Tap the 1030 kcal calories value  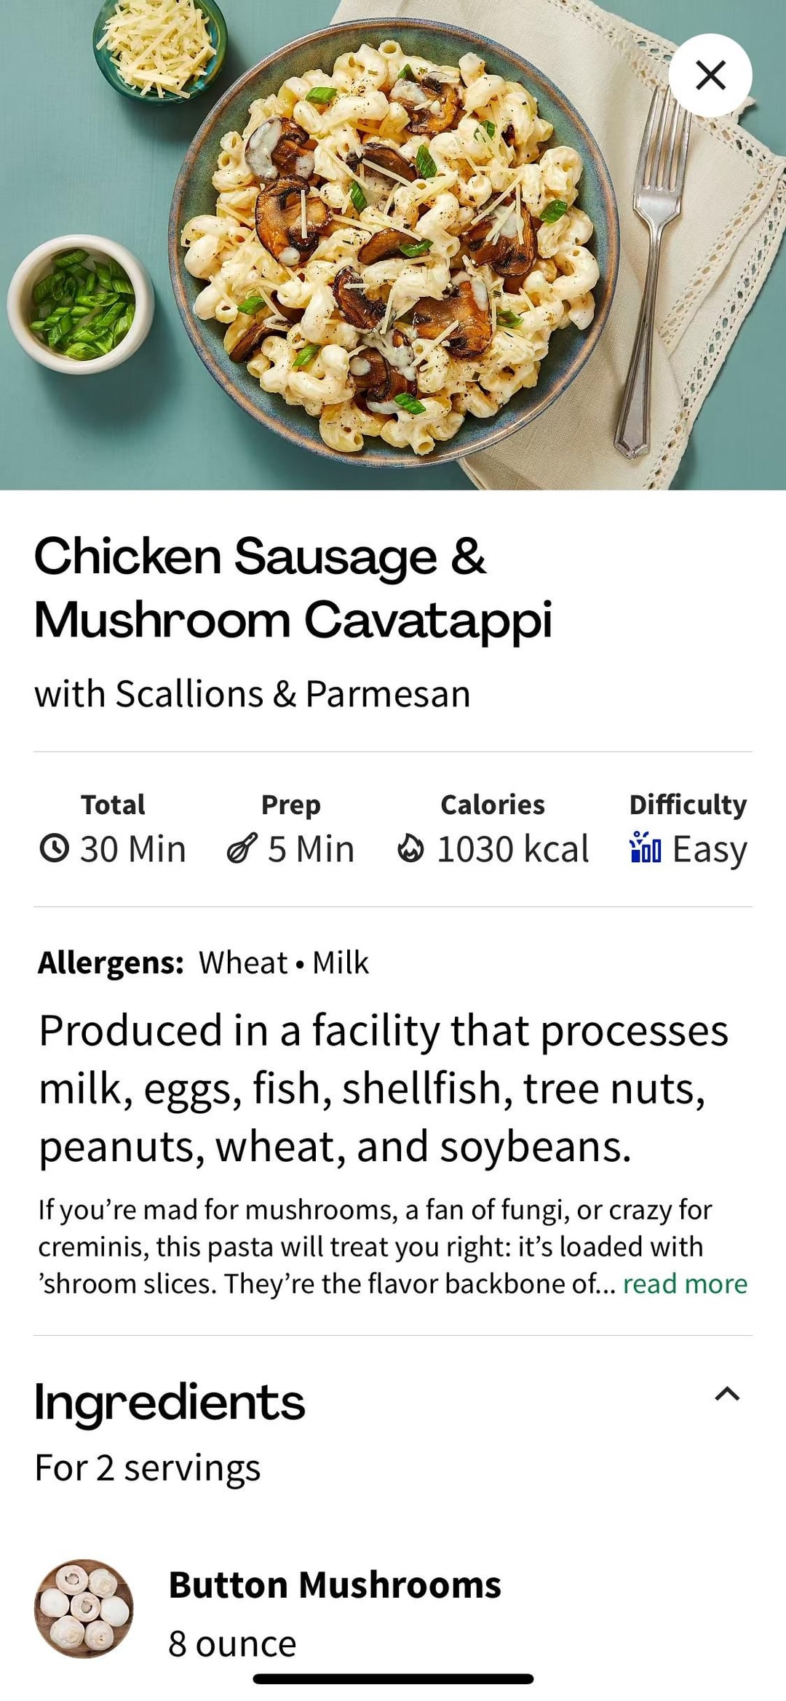click(x=512, y=849)
